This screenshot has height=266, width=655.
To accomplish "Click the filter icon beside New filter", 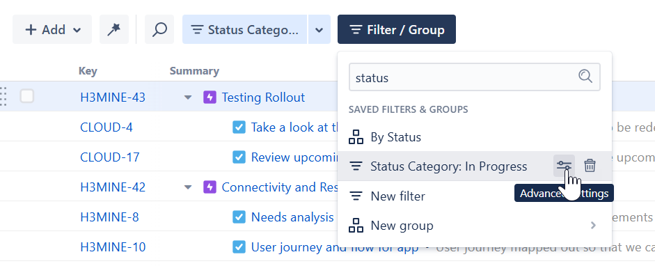I will tap(356, 196).
